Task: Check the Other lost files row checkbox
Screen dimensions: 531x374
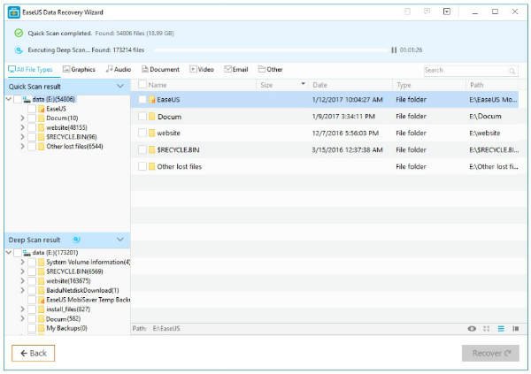Action: tap(142, 166)
